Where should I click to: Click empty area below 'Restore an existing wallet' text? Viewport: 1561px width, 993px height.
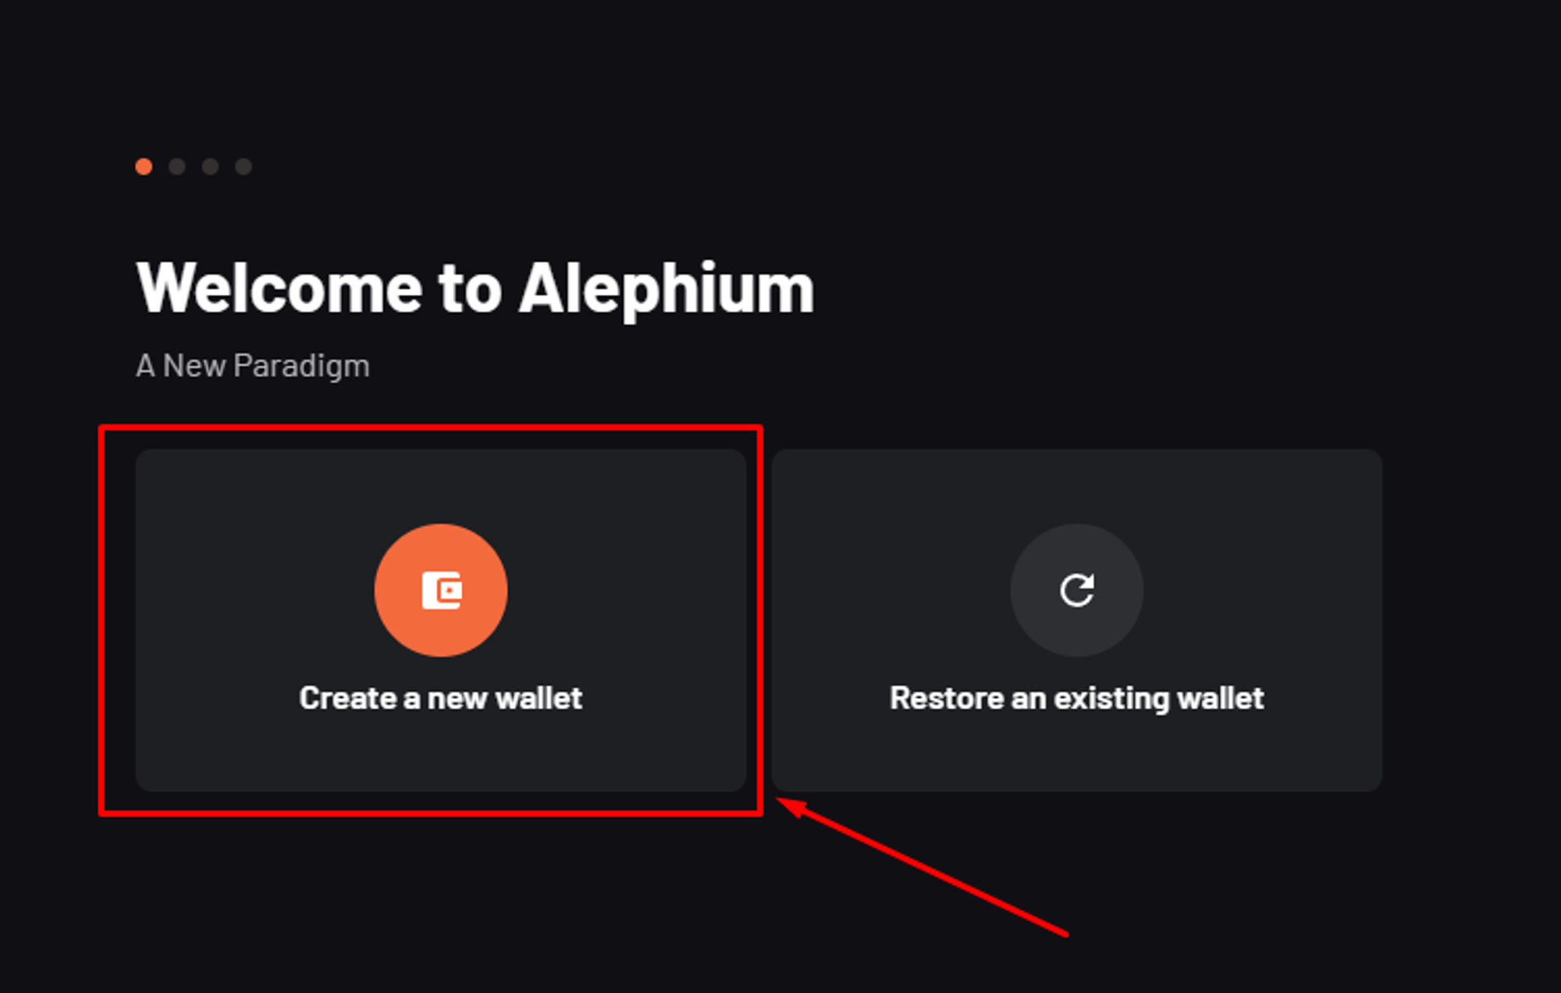pyautogui.click(x=1077, y=753)
